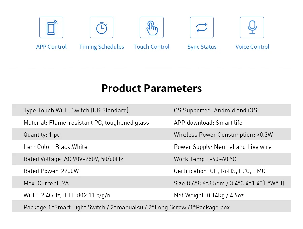This screenshot has height=229, width=303.
Task: Click the Voice Control microphone icon
Action: point(252,27)
